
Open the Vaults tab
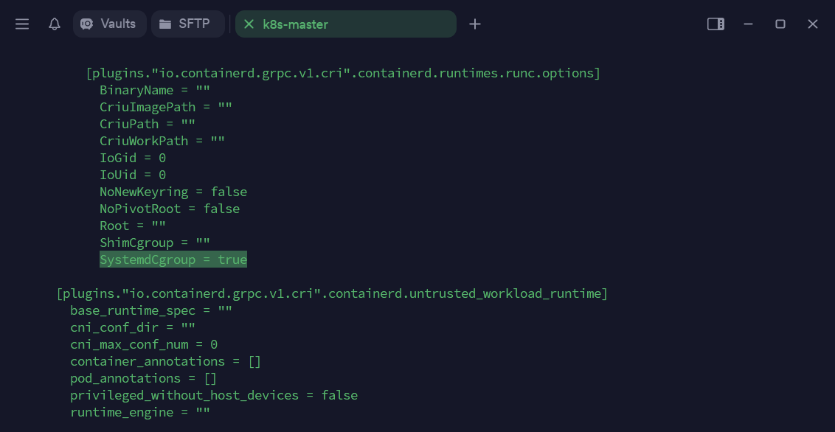[x=109, y=24]
